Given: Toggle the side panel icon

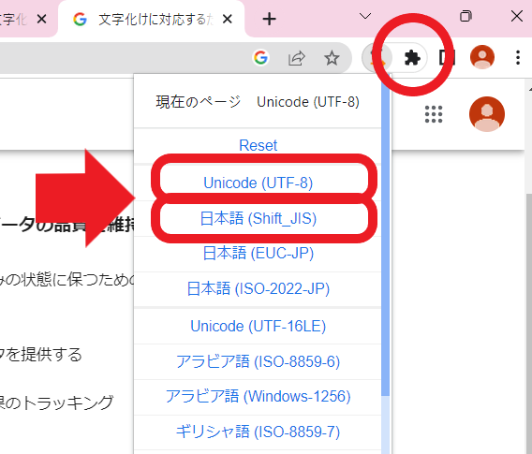Looking at the screenshot, I should click(x=447, y=58).
